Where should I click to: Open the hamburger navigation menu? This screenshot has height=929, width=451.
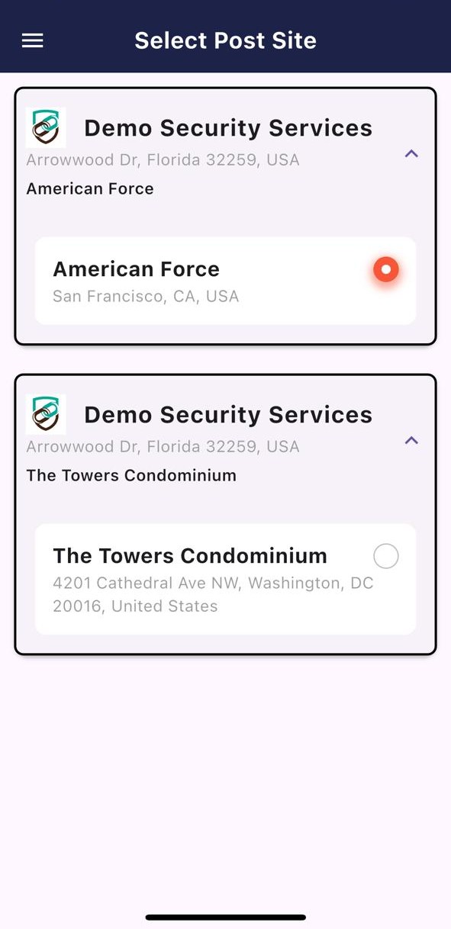click(x=32, y=40)
